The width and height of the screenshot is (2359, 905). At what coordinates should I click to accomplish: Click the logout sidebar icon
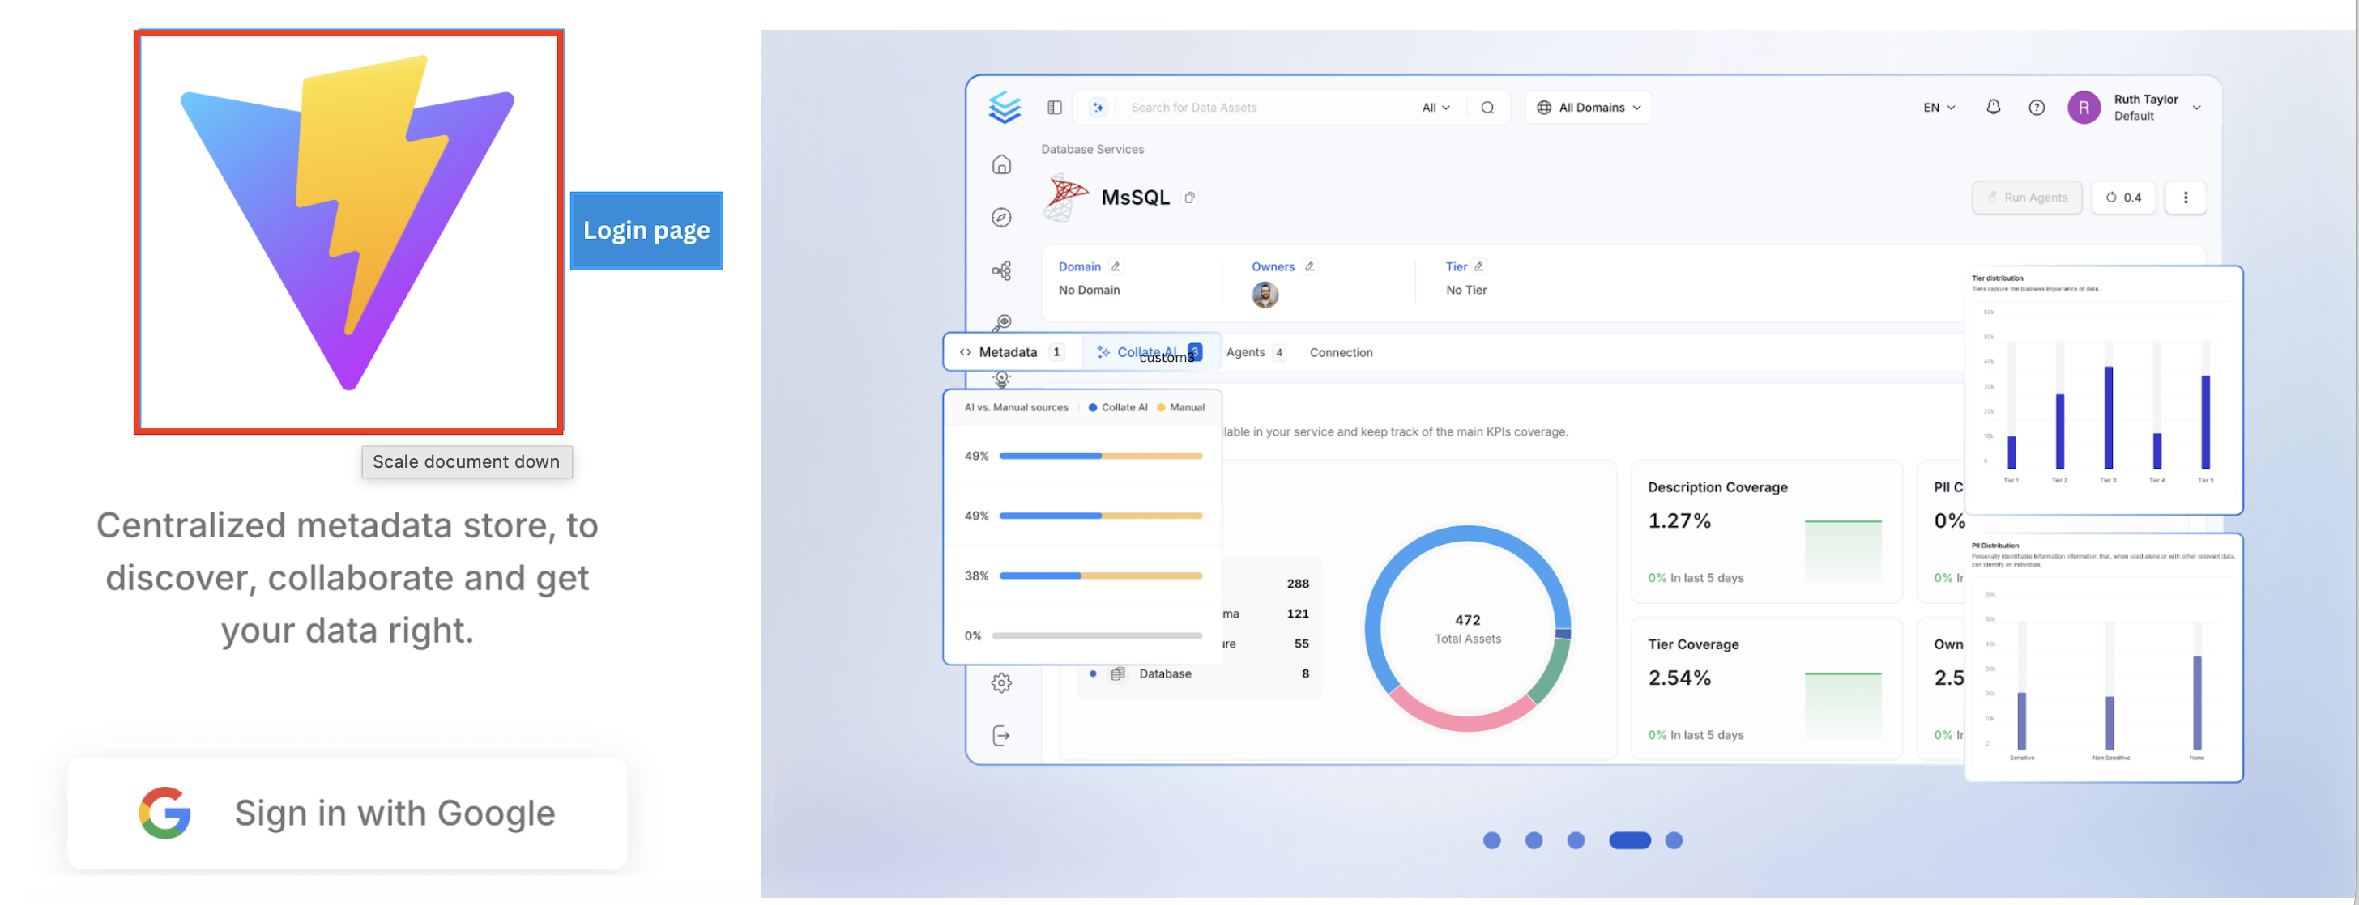[1002, 736]
